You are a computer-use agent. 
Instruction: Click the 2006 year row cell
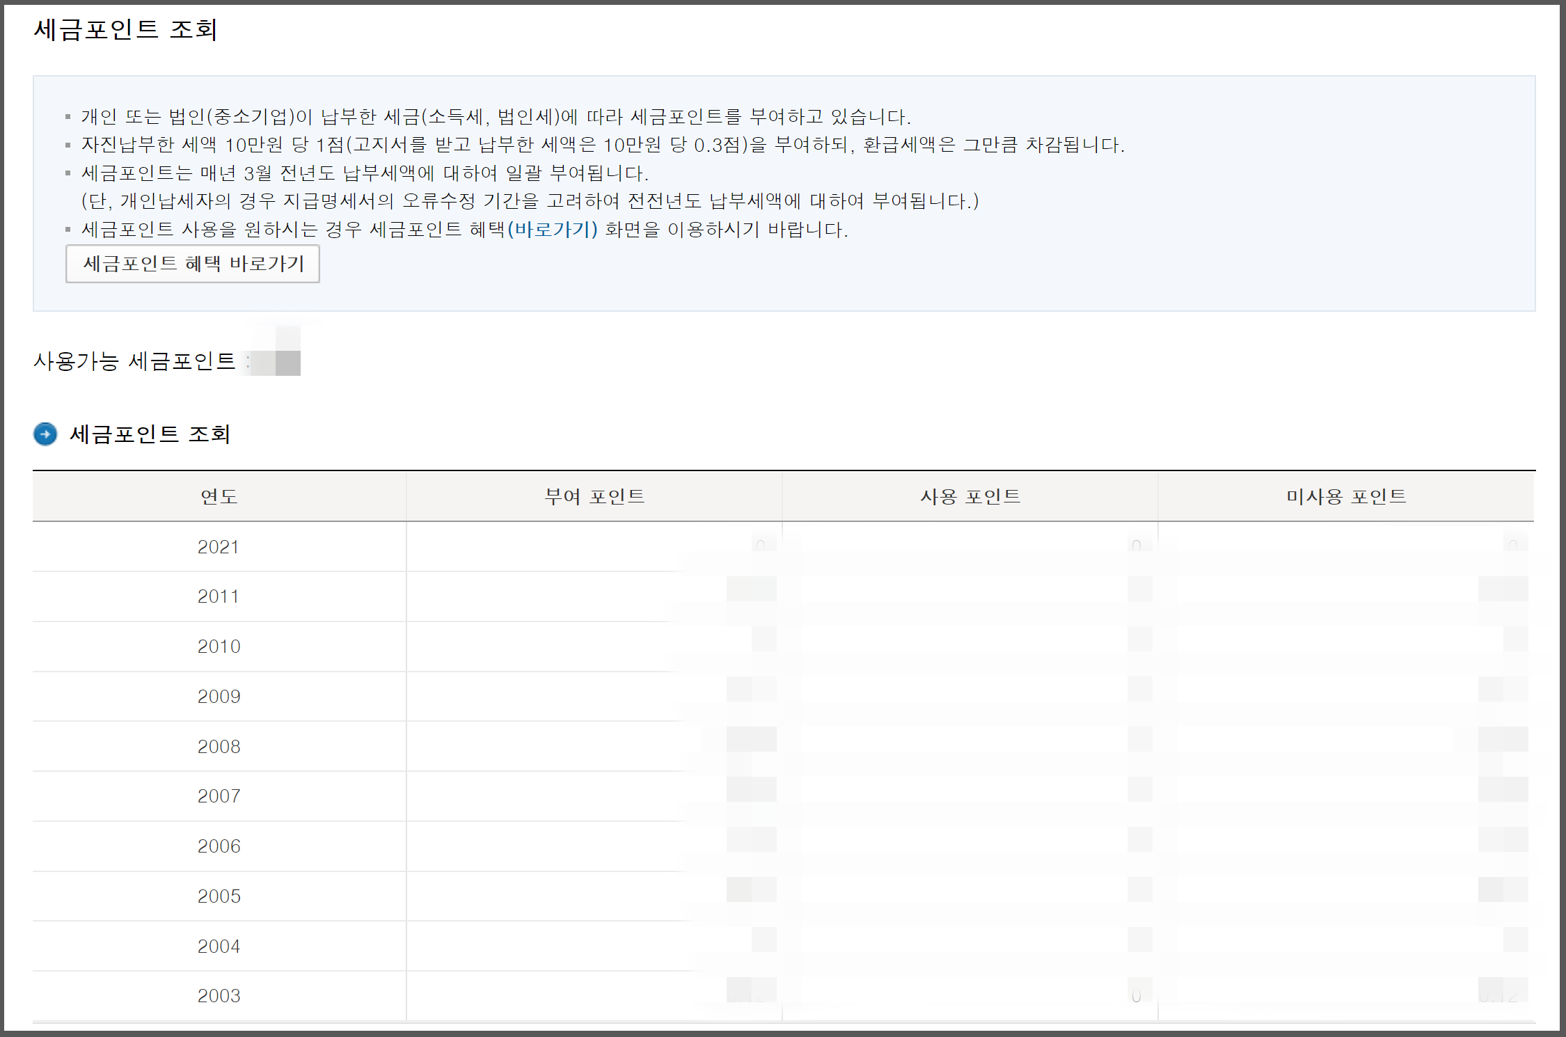pyautogui.click(x=219, y=846)
